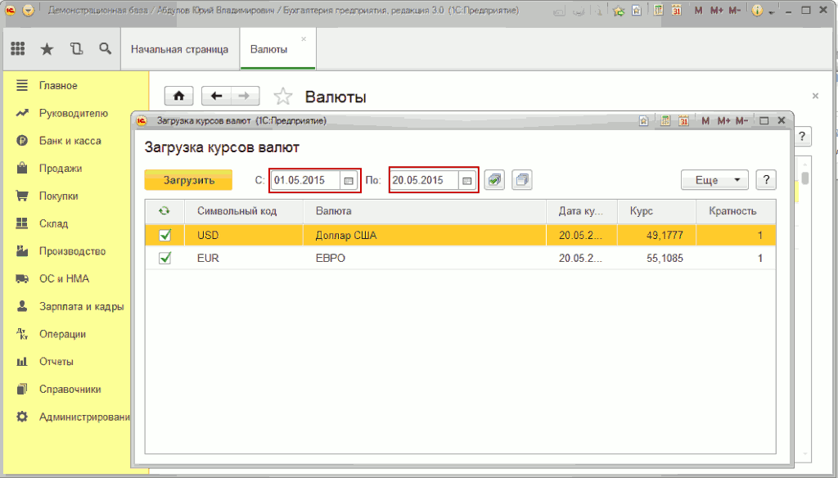Image resolution: width=838 pixels, height=478 pixels.
Task: Add Валюты to favorites with star
Action: click(282, 97)
